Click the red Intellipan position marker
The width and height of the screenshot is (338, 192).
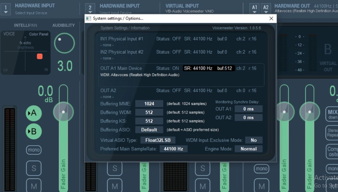(x=40, y=56)
